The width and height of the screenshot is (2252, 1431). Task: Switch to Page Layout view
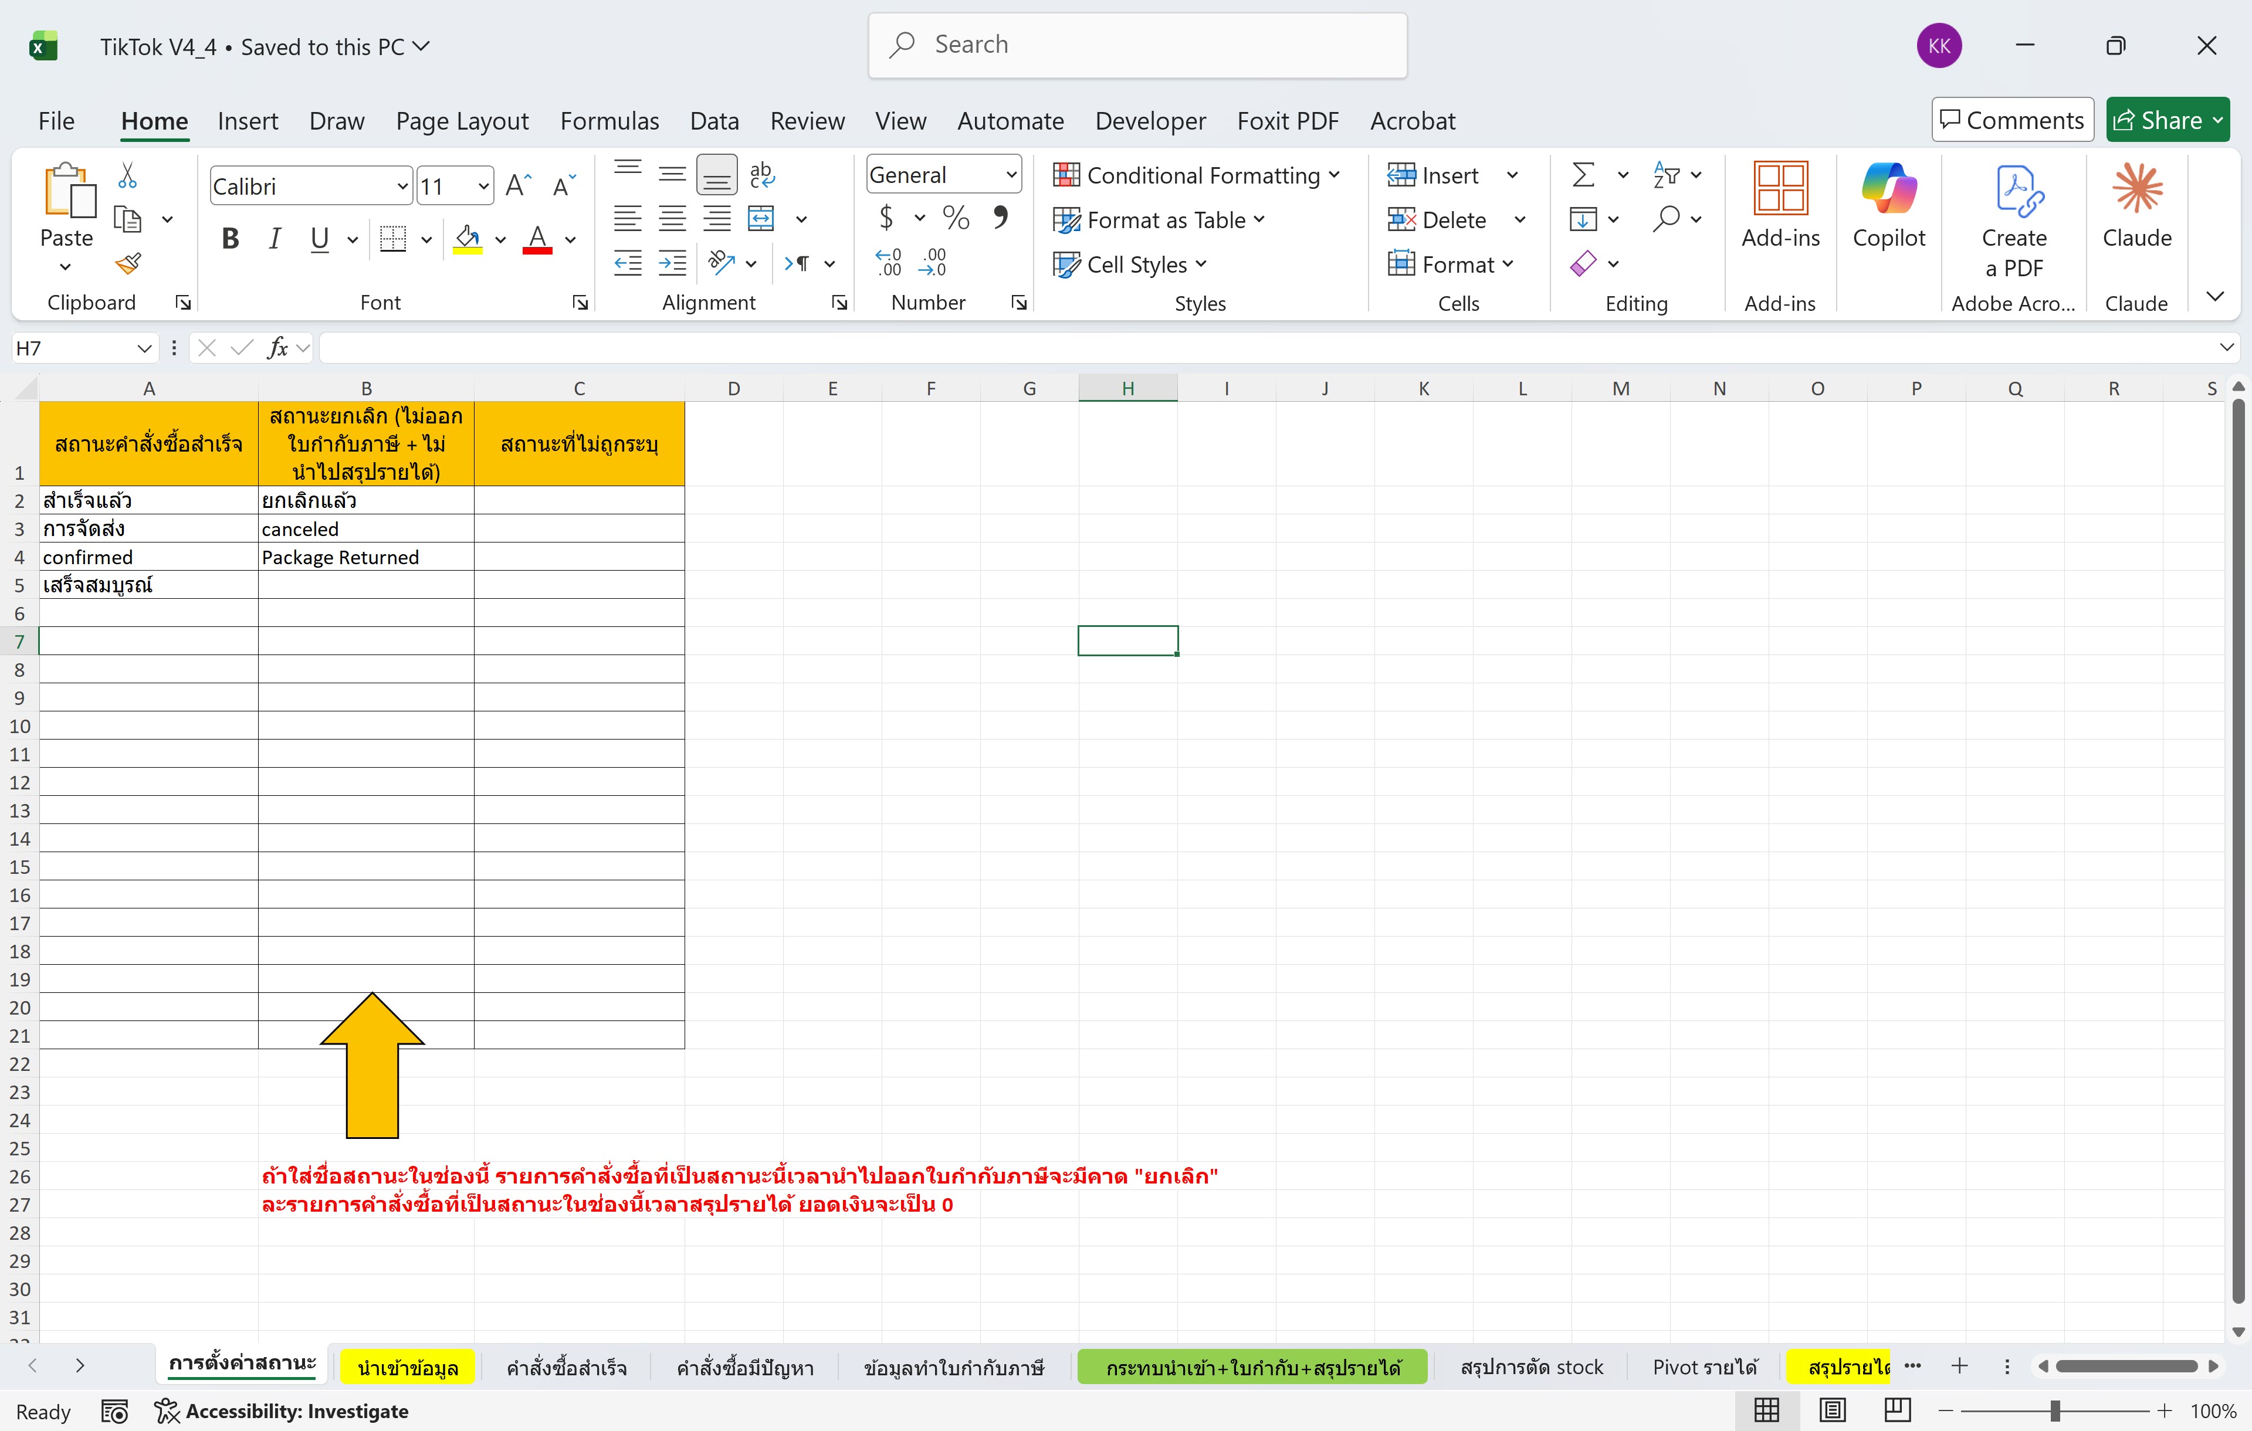[1832, 1410]
